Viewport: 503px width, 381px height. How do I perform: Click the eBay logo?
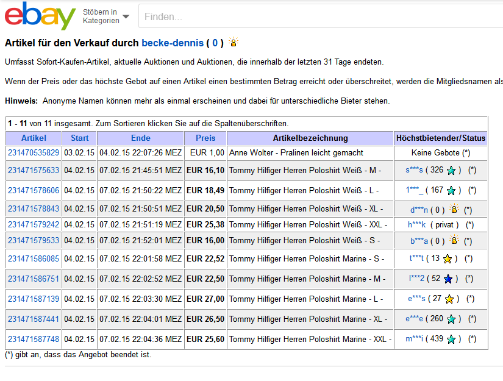tap(40, 16)
